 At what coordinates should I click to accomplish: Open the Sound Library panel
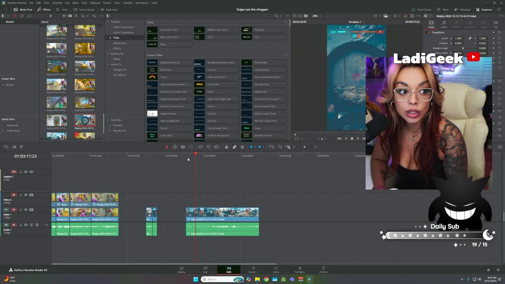point(84,9)
